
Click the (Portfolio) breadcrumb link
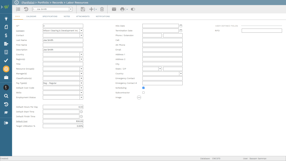coord(28,3)
